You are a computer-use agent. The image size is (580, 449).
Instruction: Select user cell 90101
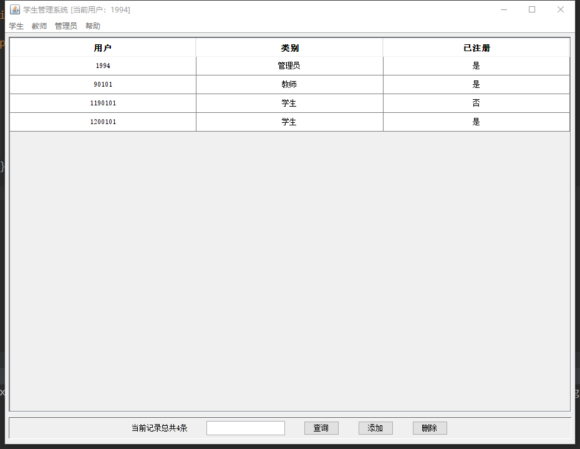103,84
